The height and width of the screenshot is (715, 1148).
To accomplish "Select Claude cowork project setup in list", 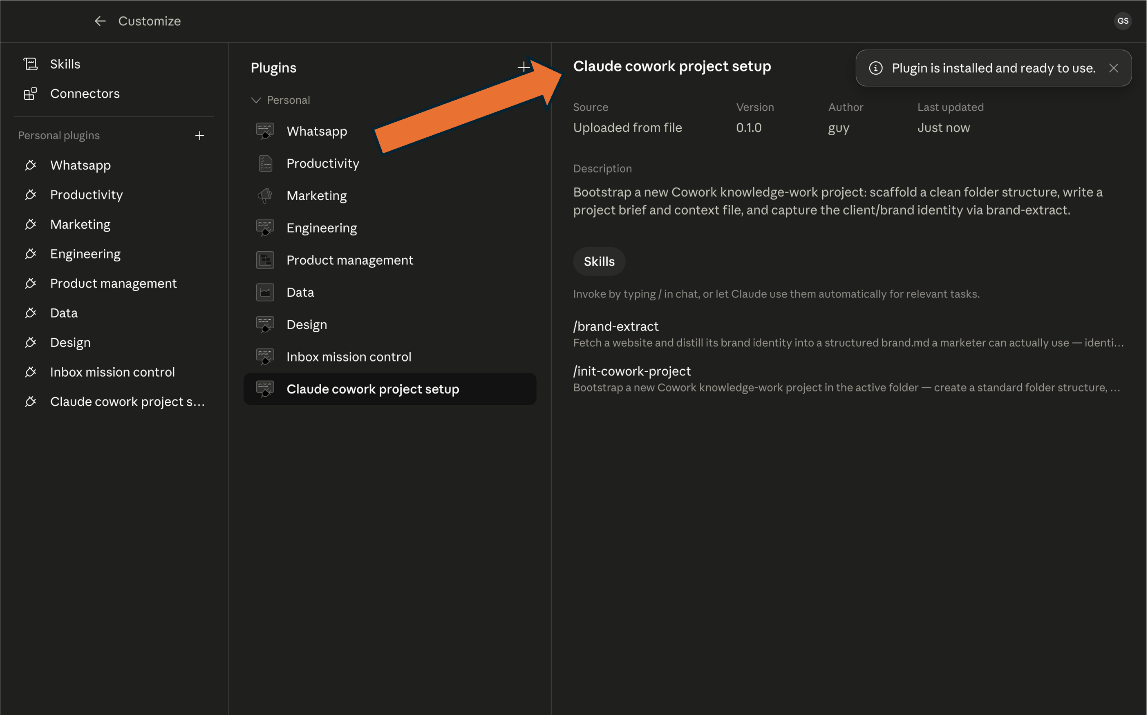I will coord(390,389).
